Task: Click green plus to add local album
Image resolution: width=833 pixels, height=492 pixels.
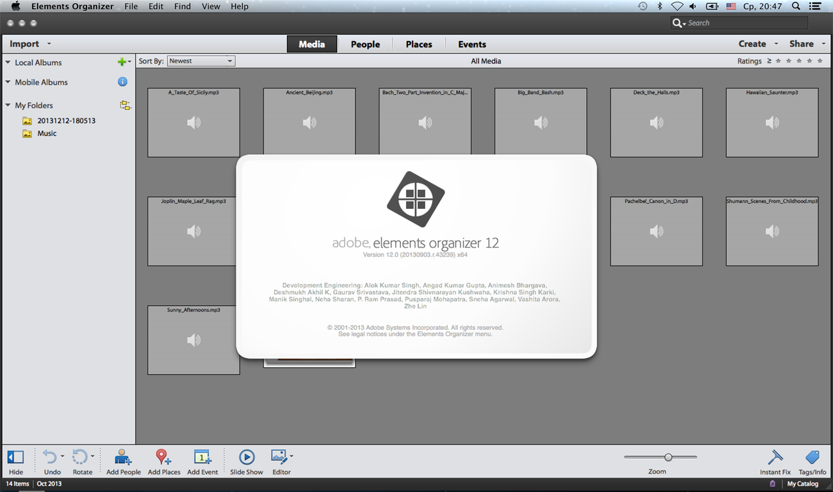Action: tap(122, 62)
